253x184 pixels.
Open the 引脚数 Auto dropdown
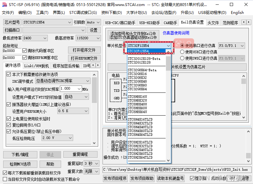point(93,22)
